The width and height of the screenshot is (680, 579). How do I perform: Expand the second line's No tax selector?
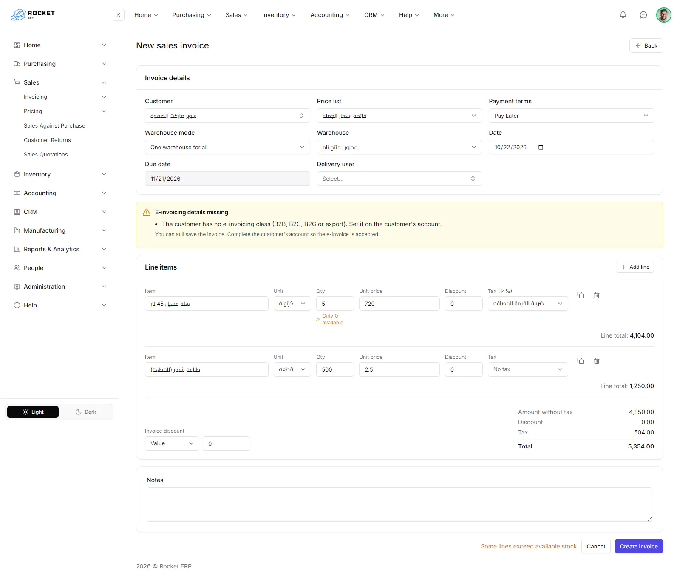(528, 369)
